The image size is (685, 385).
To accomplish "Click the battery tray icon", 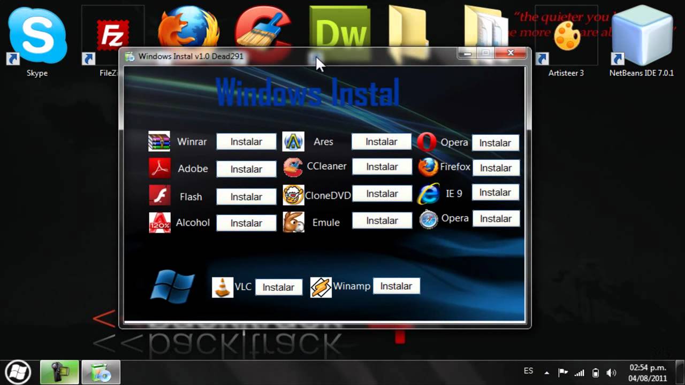I will coord(595,373).
